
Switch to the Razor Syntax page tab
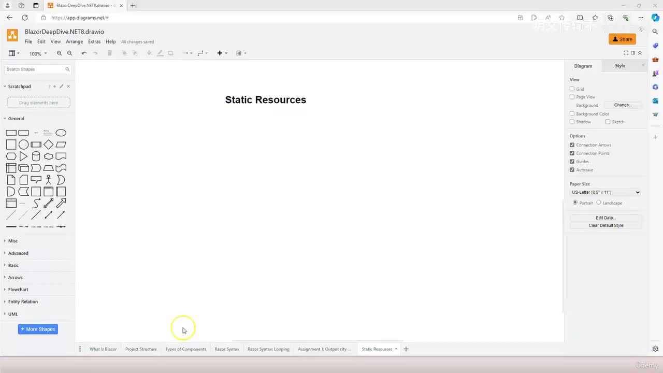(227, 349)
